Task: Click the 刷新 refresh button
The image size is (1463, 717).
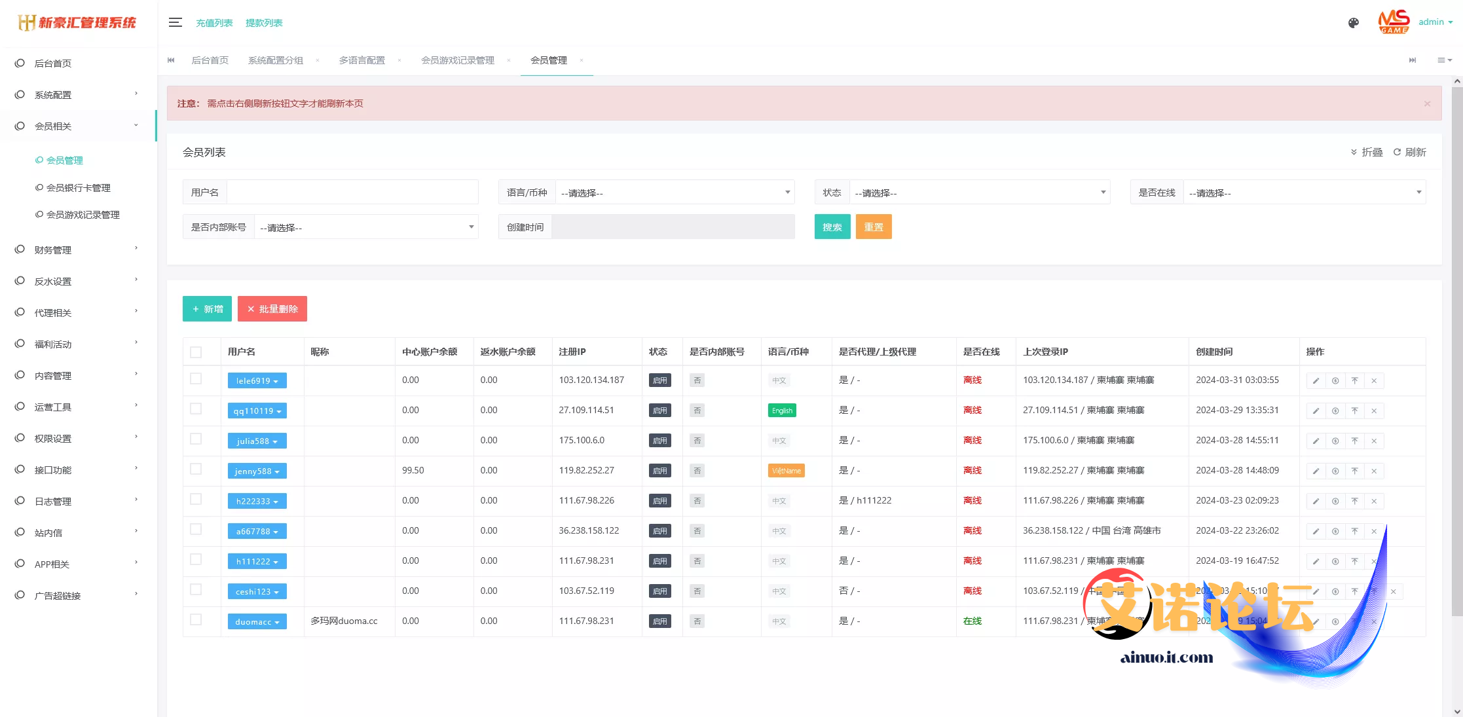Action: (x=1409, y=153)
